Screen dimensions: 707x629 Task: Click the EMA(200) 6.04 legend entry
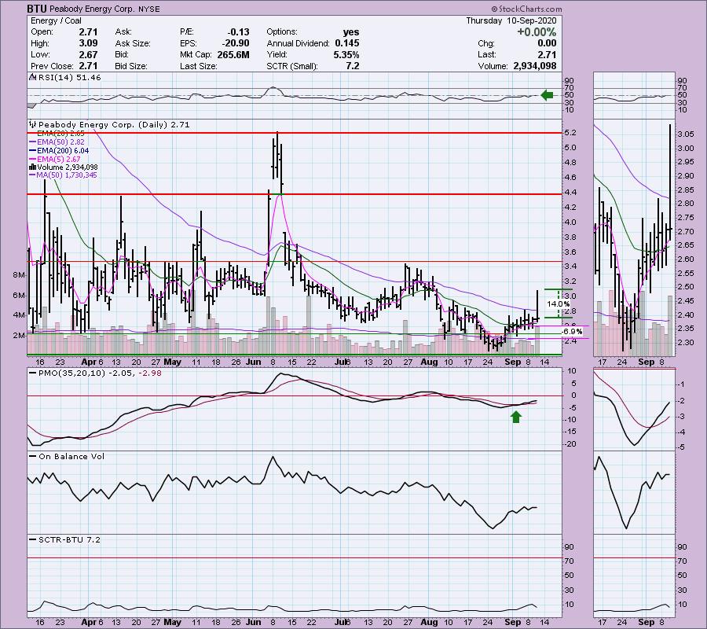coord(59,151)
